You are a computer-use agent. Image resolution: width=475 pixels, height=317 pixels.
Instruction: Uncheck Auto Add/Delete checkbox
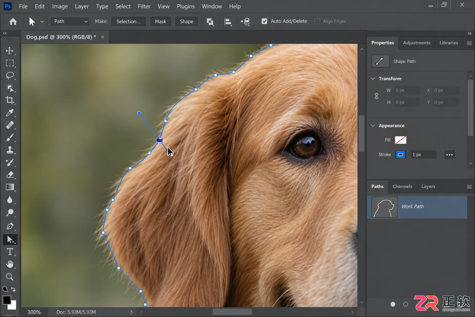264,21
